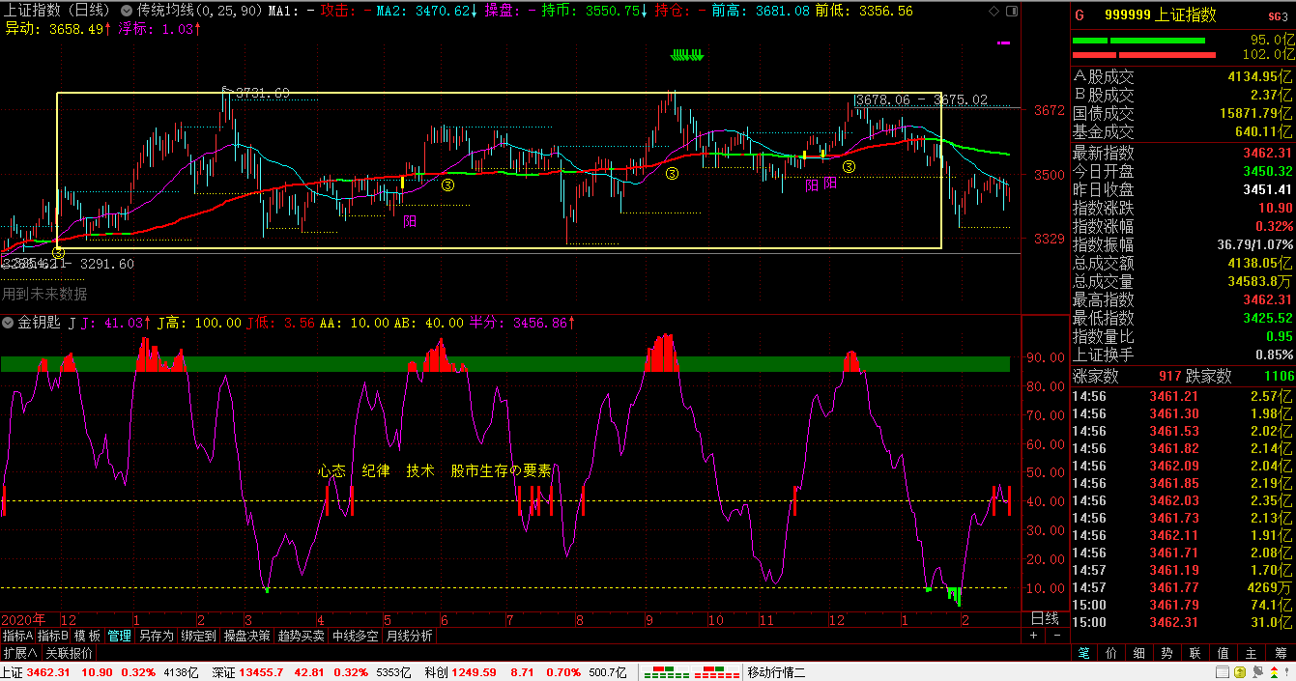Select the 主 tab in quote panel
1296x681 pixels.
[1253, 654]
